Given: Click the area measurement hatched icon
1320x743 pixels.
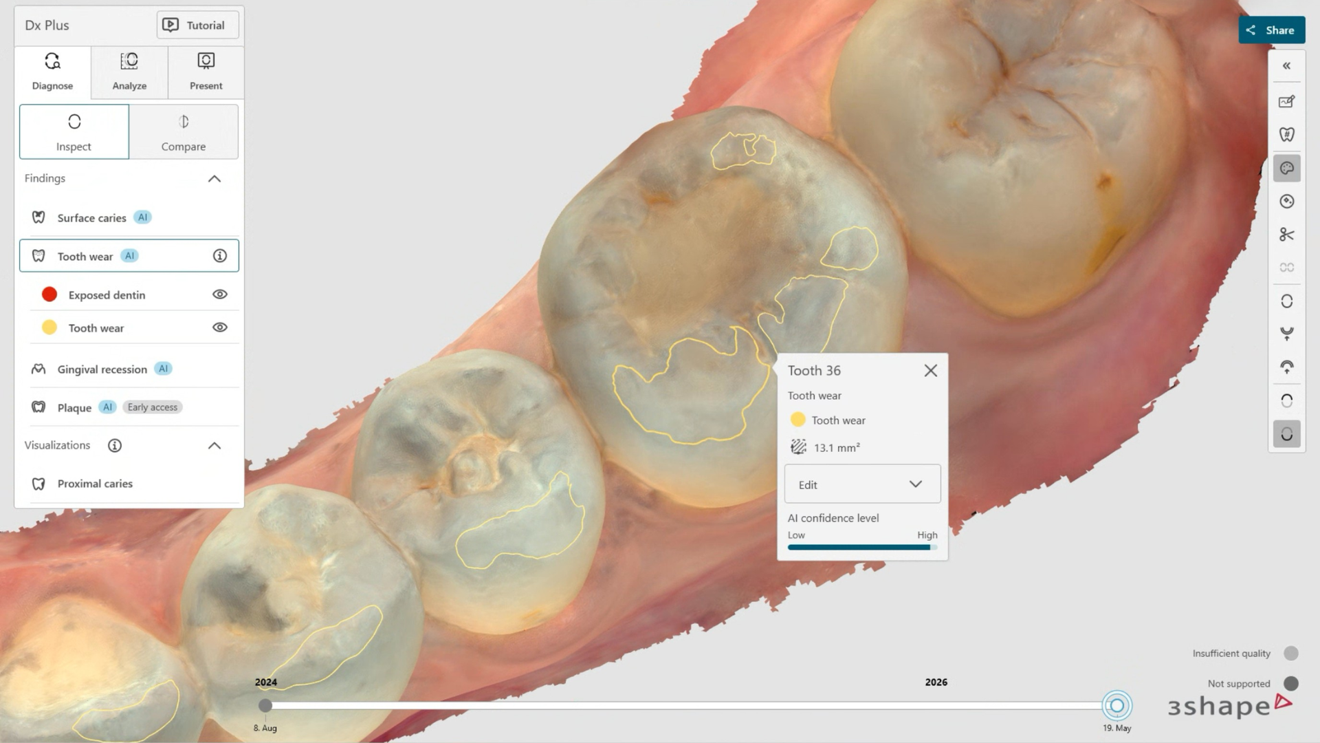Looking at the screenshot, I should click(x=798, y=447).
